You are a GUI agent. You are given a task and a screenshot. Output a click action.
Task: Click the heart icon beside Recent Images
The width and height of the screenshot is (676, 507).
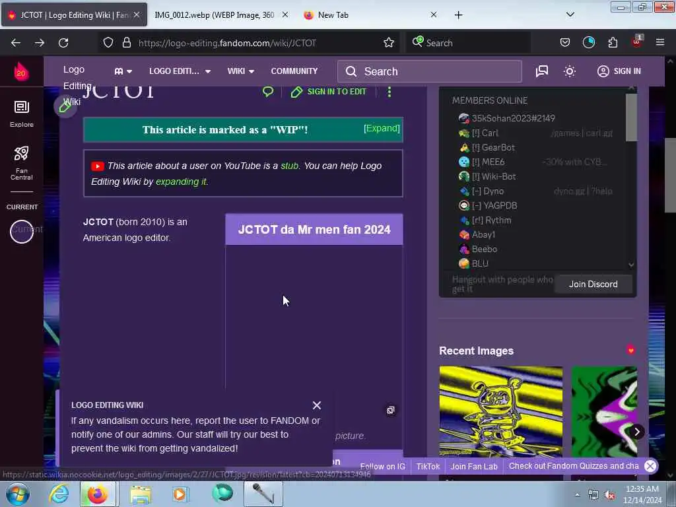[x=630, y=350]
